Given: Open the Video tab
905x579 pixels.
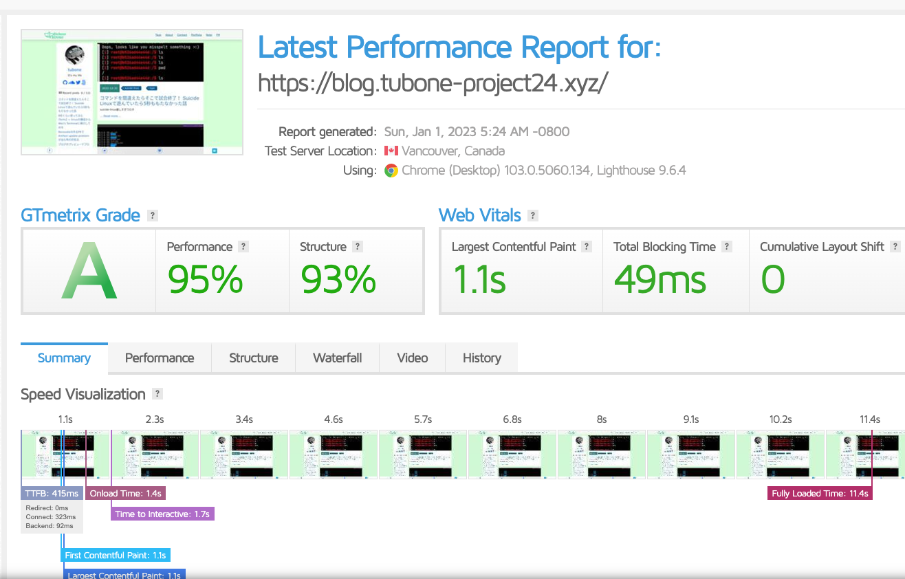Looking at the screenshot, I should (413, 358).
